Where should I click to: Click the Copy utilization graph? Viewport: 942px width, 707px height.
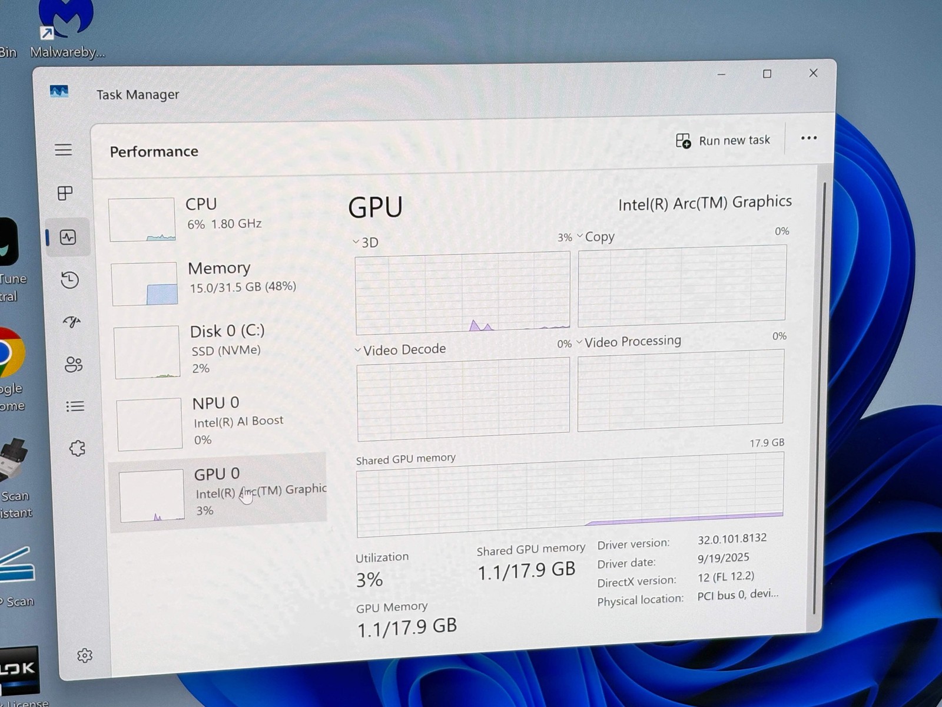(x=682, y=286)
